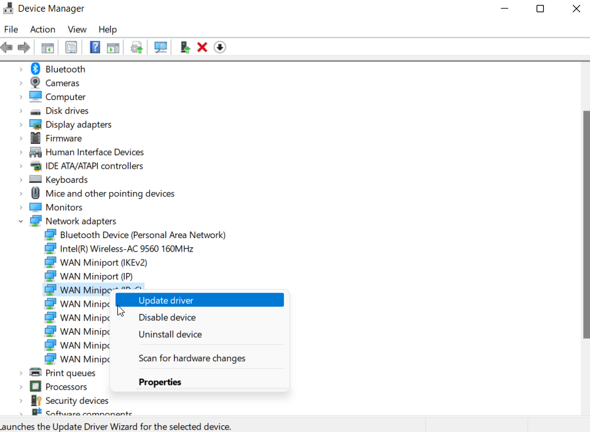Expand the Display adapters node
The width and height of the screenshot is (590, 432).
(21, 125)
